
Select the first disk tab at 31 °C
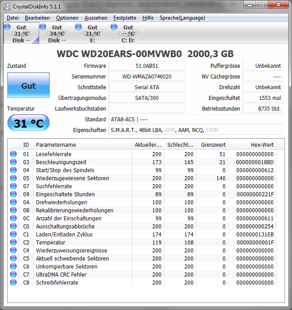[21, 33]
